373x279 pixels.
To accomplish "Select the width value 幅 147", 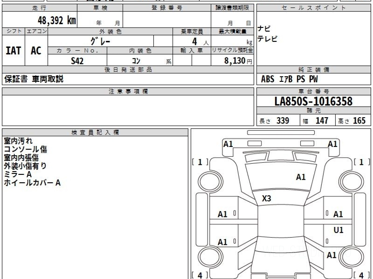I will coord(315,121).
